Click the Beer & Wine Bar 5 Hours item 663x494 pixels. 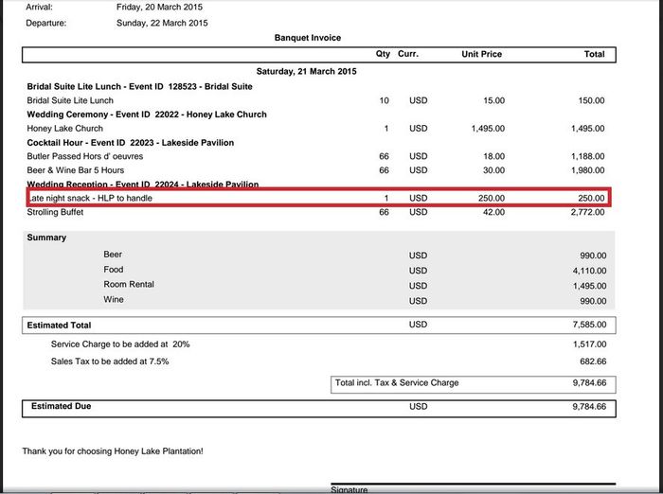76,170
